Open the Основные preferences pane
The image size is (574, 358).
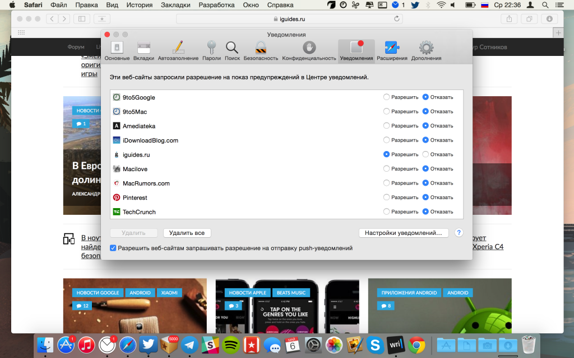[117, 50]
